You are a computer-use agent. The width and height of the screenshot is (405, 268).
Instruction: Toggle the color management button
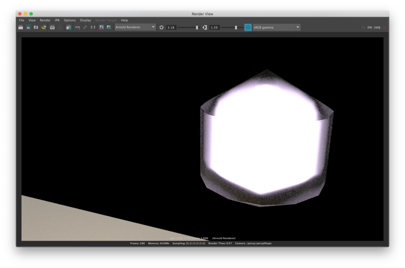click(248, 27)
